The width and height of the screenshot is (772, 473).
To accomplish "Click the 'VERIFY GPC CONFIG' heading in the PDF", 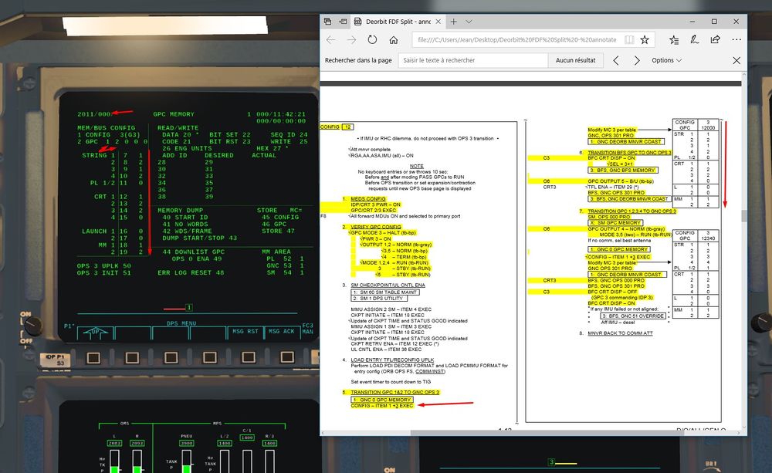I will point(376,227).
